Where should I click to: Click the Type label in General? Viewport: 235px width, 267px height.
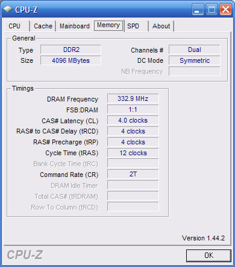coord(26,50)
